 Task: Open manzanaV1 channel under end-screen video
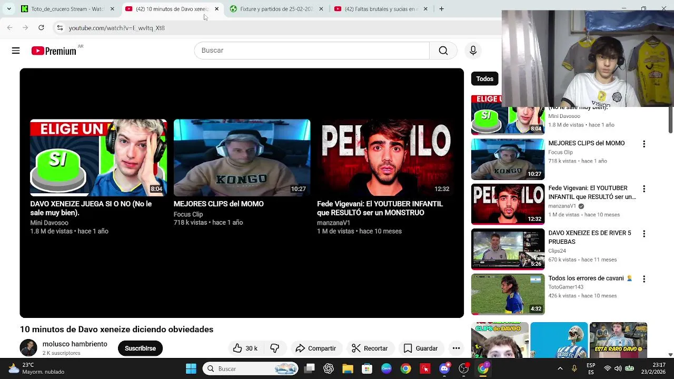(333, 223)
